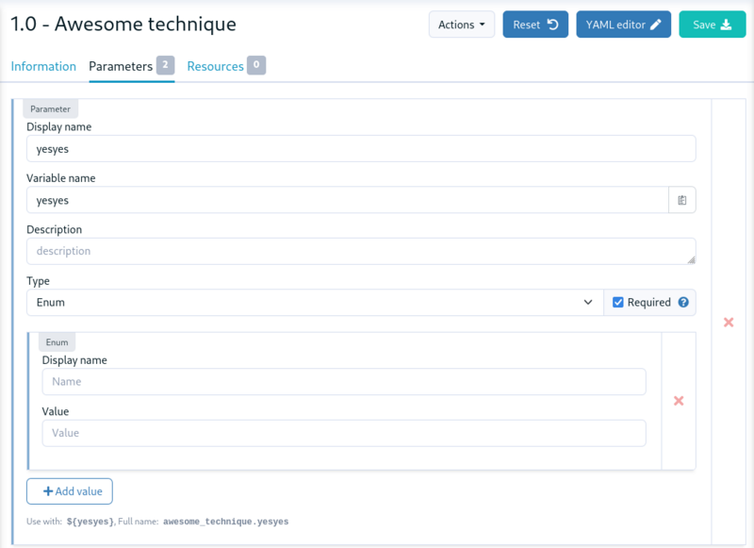Click the Reset button

pos(535,25)
